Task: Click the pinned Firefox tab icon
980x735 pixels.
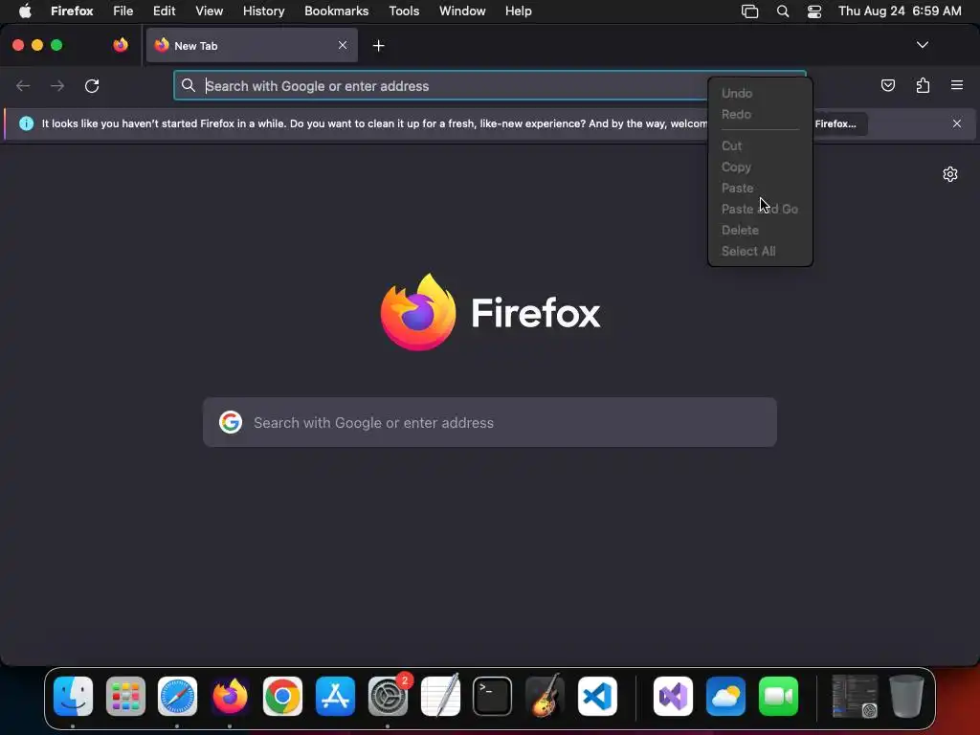Action: [121, 45]
